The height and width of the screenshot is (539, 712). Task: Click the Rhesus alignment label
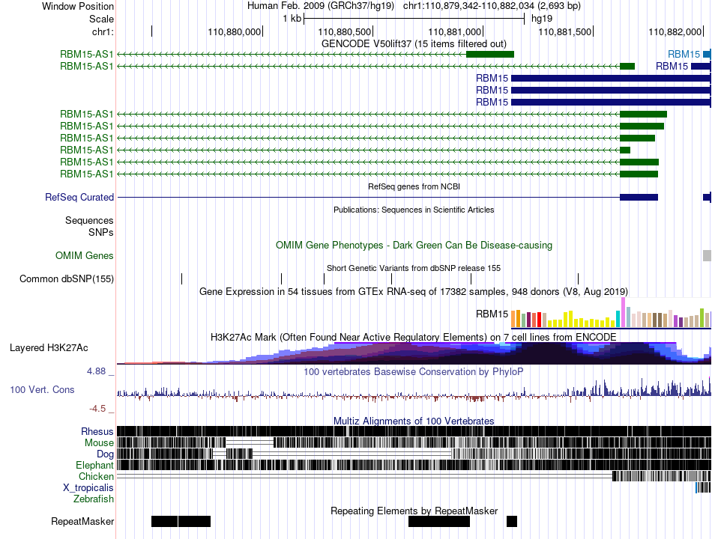click(97, 431)
